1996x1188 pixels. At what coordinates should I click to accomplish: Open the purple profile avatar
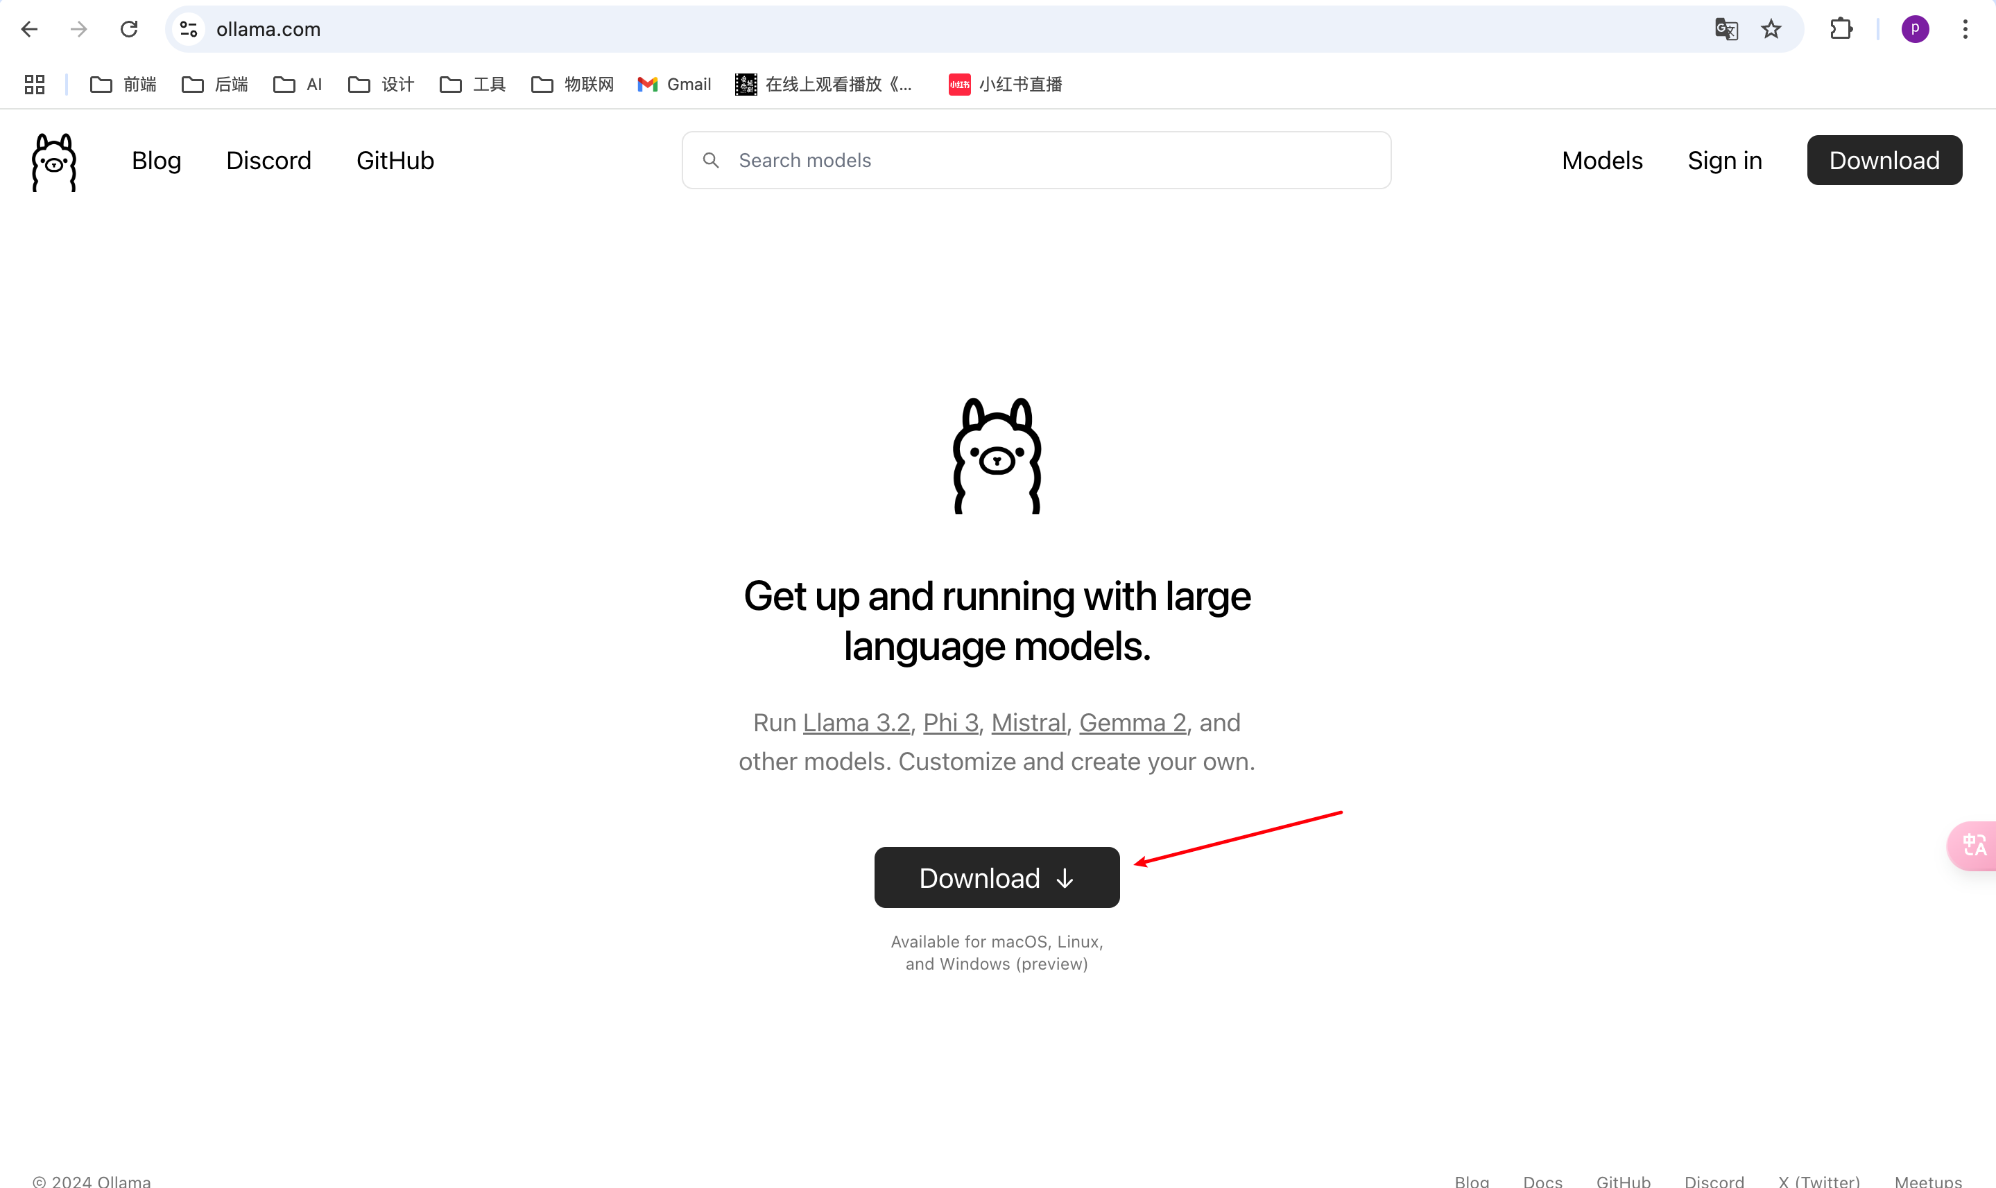[x=1914, y=30]
